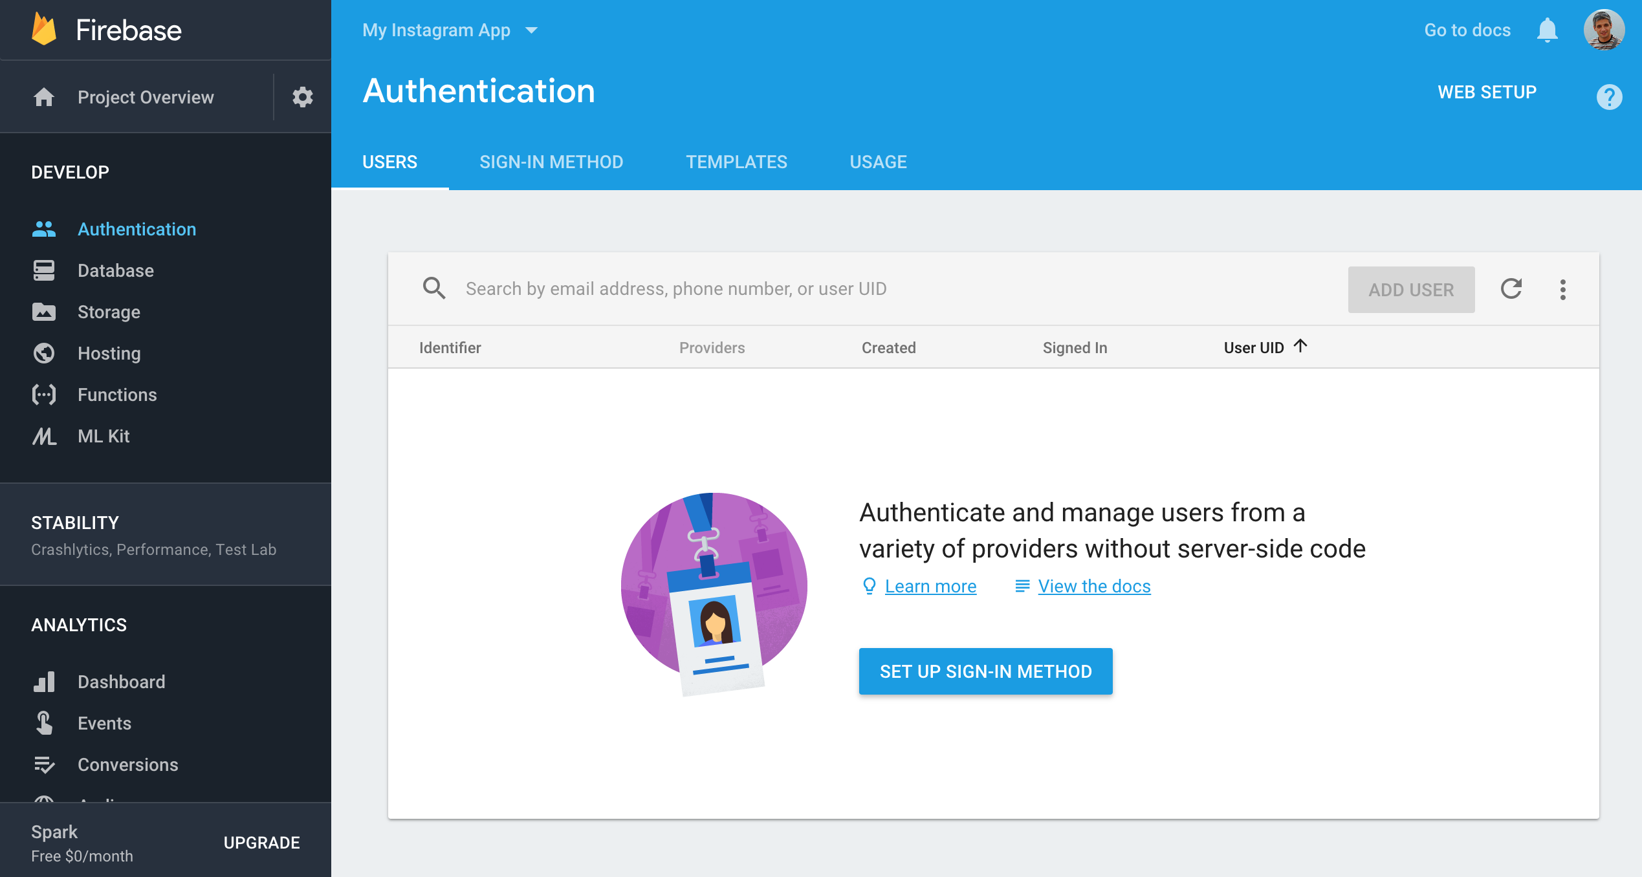The width and height of the screenshot is (1642, 877).
Task: Click the search magnifier icon
Action: tap(434, 288)
